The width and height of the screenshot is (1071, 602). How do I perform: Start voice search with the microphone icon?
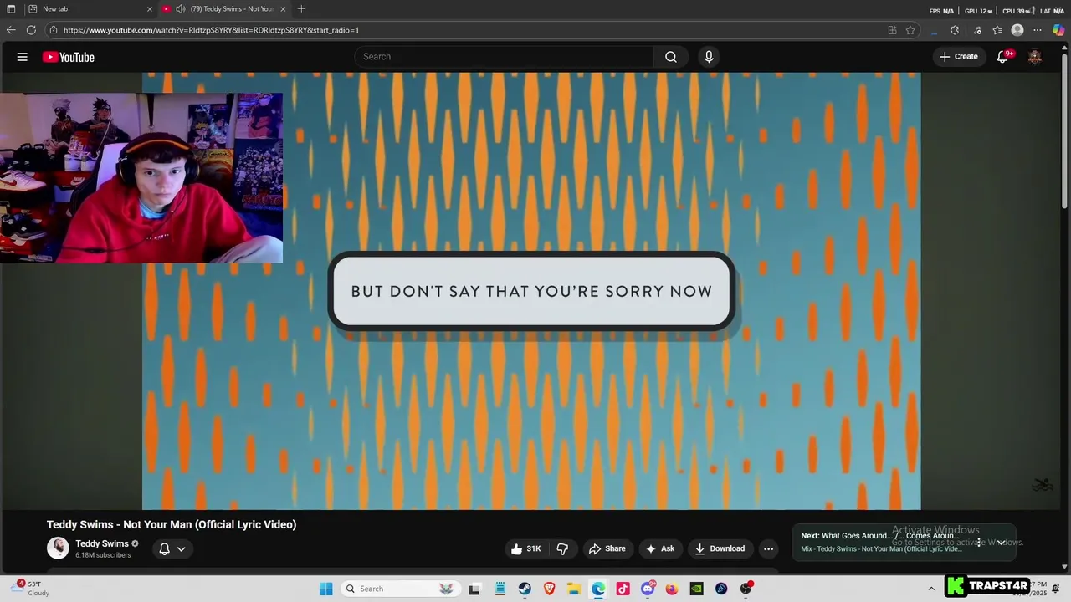coord(709,57)
